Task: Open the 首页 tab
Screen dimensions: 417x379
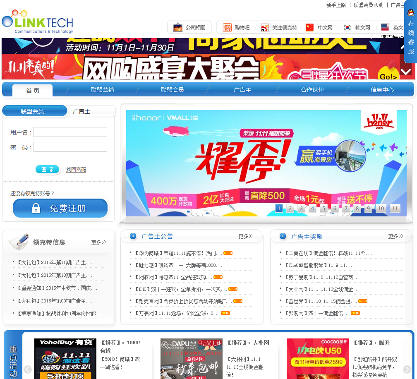Action: pyautogui.click(x=32, y=91)
